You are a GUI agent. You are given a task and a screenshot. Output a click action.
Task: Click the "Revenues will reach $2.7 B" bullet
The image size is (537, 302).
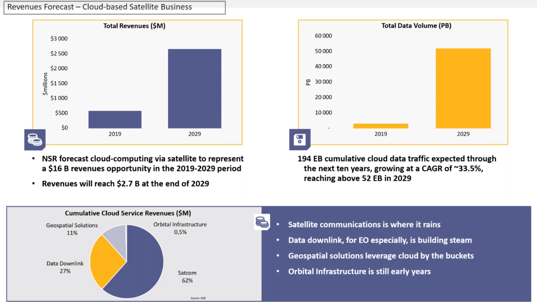pos(125,184)
